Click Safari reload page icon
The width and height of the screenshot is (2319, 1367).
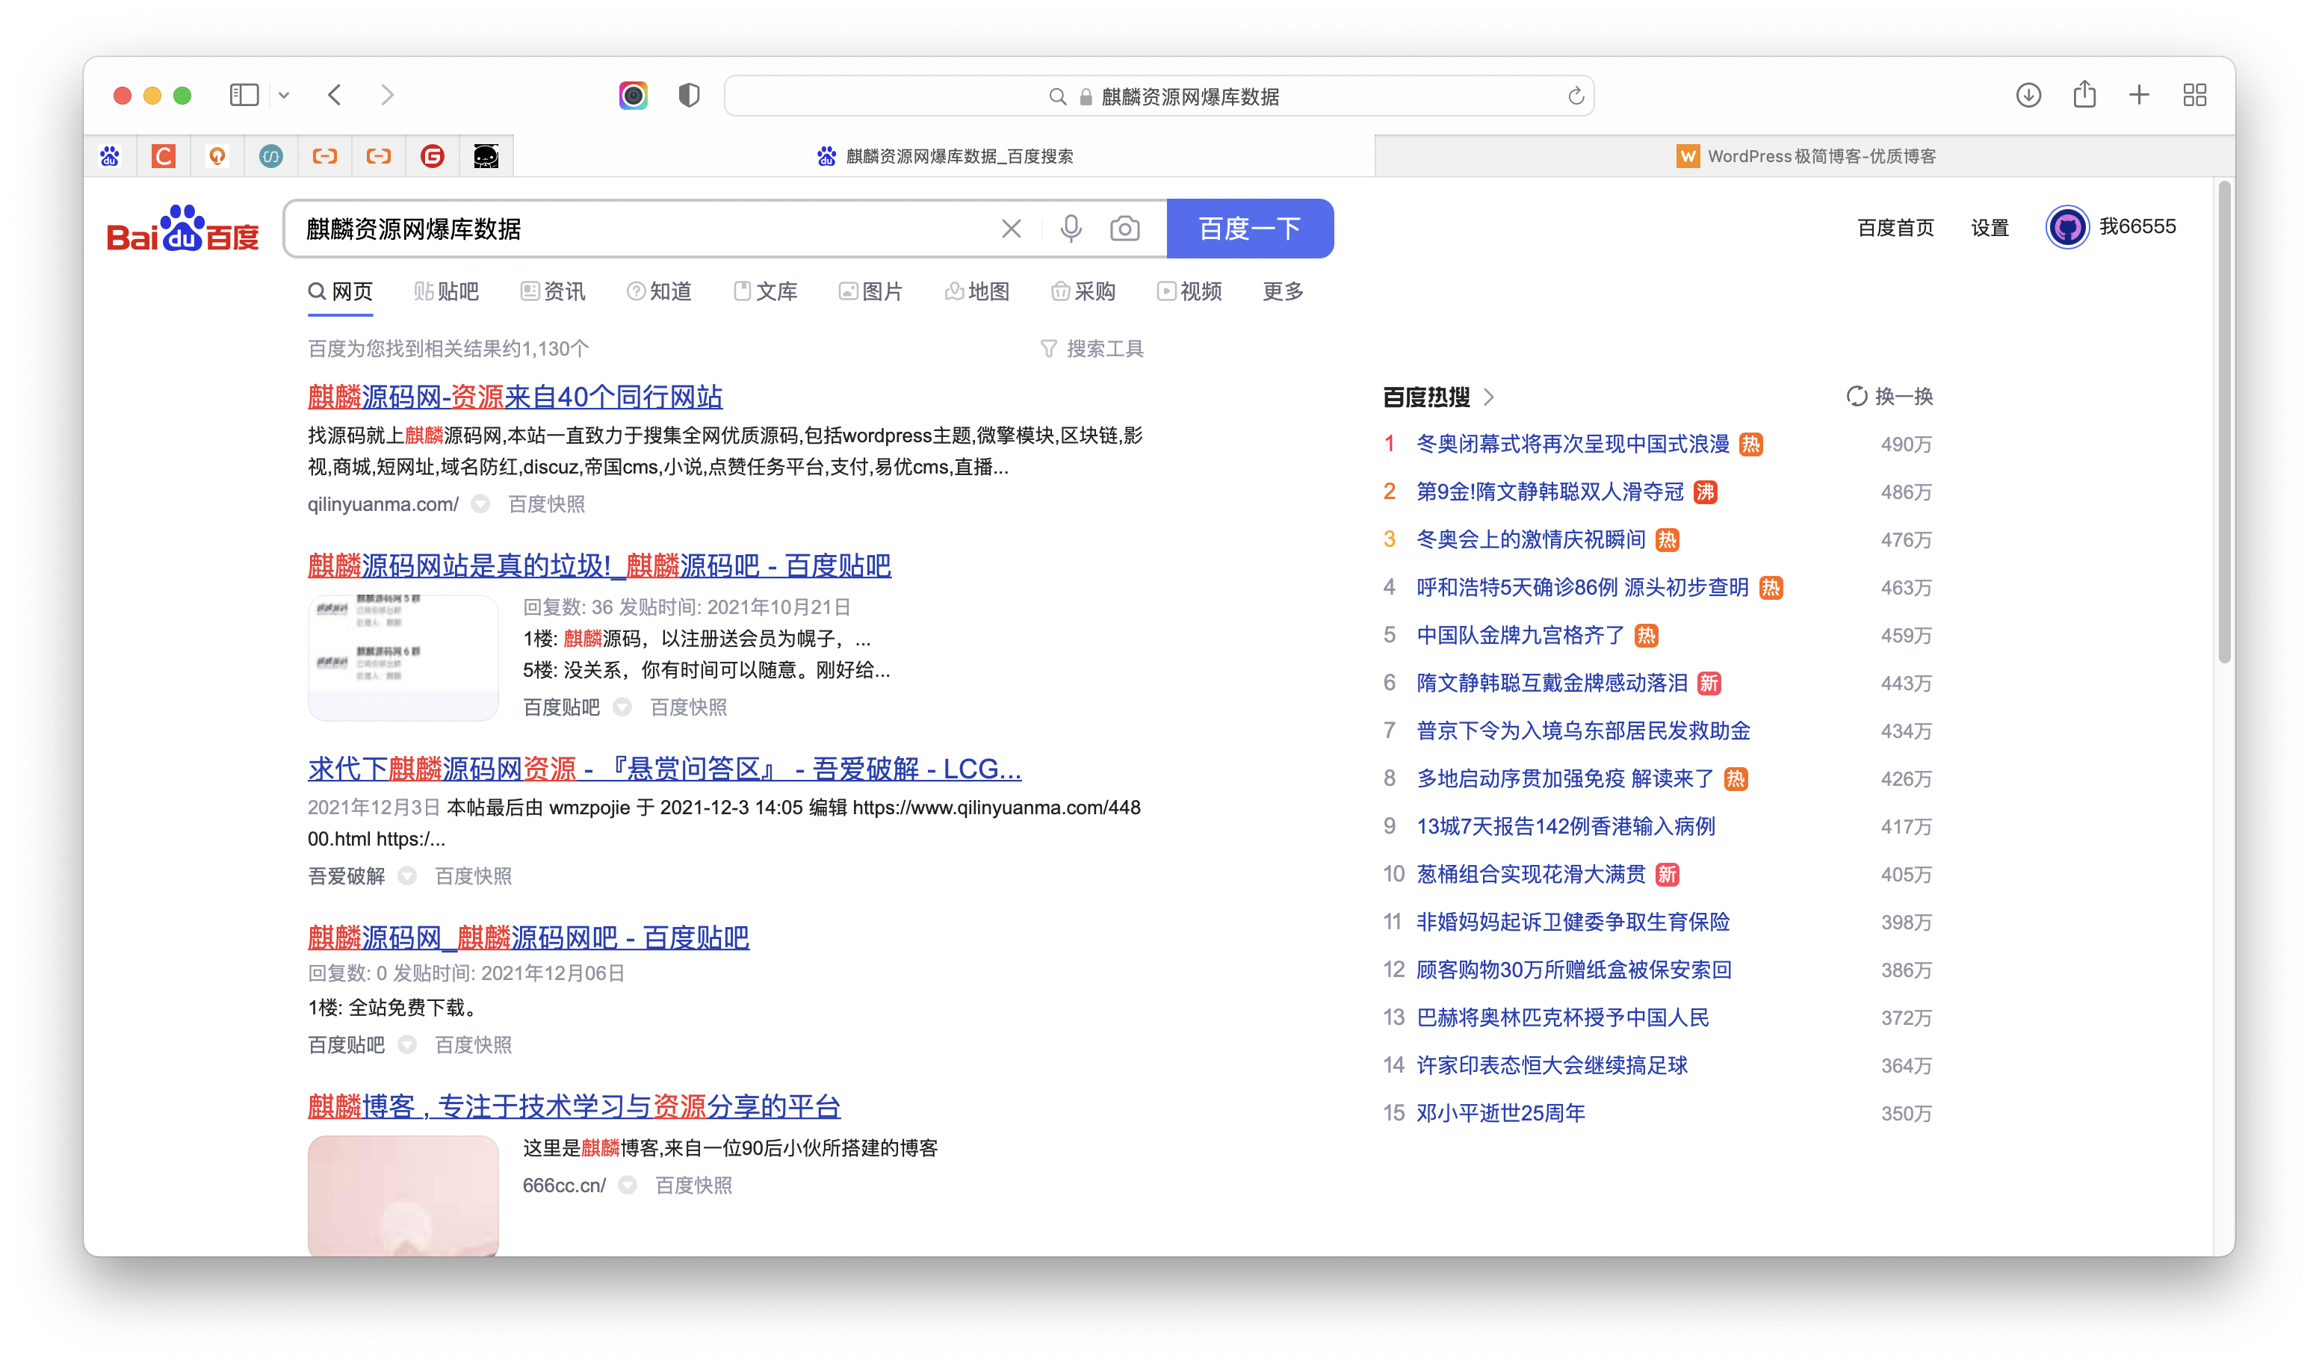(1576, 96)
